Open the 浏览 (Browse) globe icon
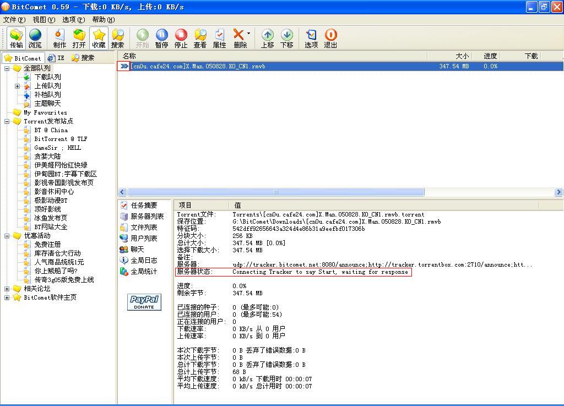Image resolution: width=564 pixels, height=406 pixels. coord(35,38)
